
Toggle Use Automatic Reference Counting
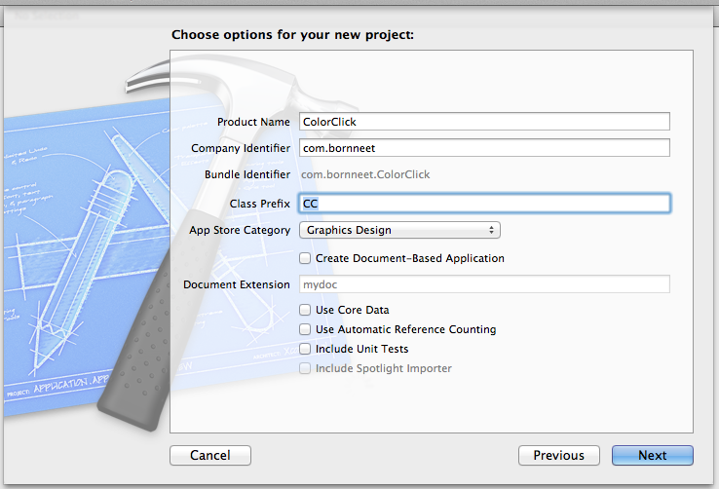306,329
